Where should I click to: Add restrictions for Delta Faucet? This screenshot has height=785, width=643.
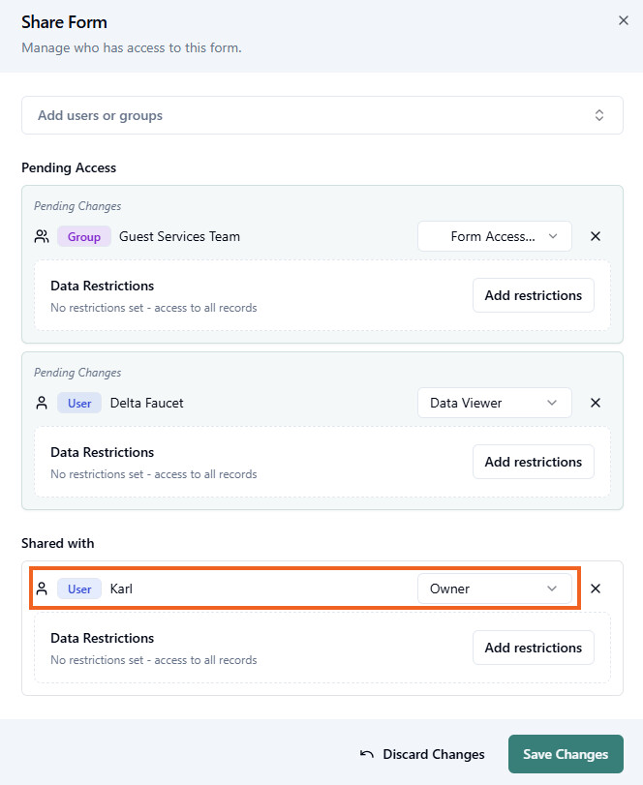(533, 462)
